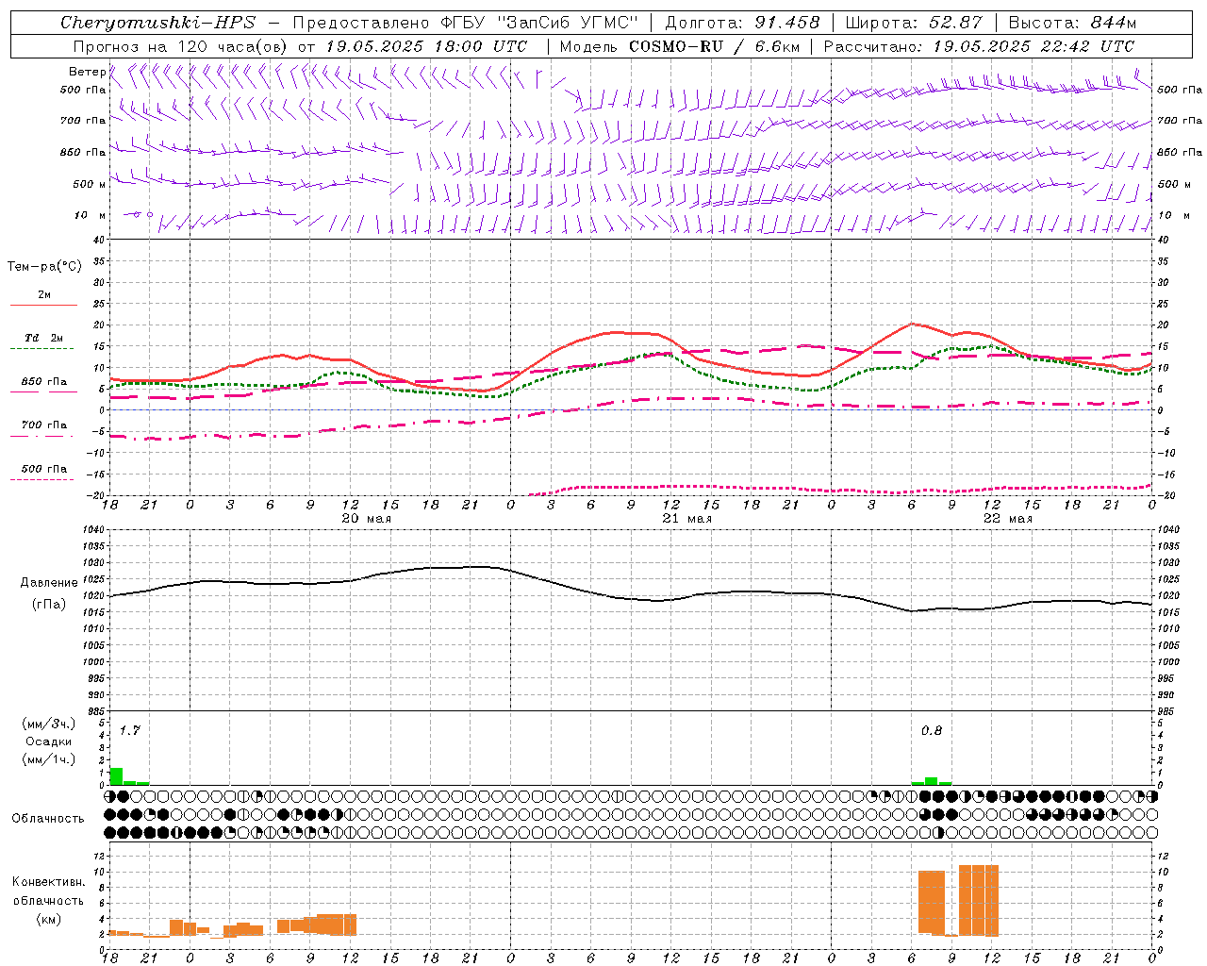Click the station title Cheryomushki-HPS
The width and height of the screenshot is (1207, 966).
[157, 23]
